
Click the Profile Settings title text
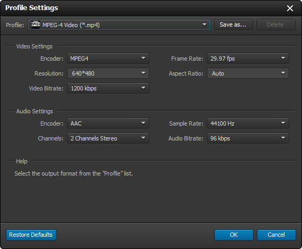pos(31,8)
